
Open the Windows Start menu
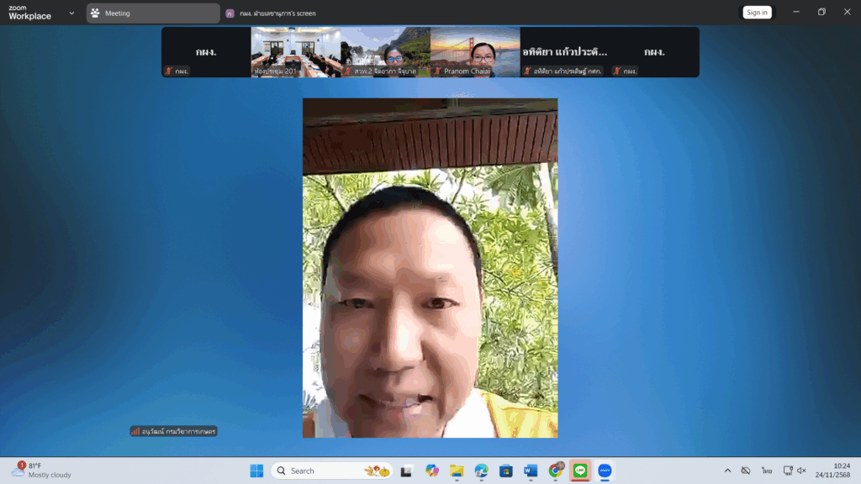tap(256, 471)
